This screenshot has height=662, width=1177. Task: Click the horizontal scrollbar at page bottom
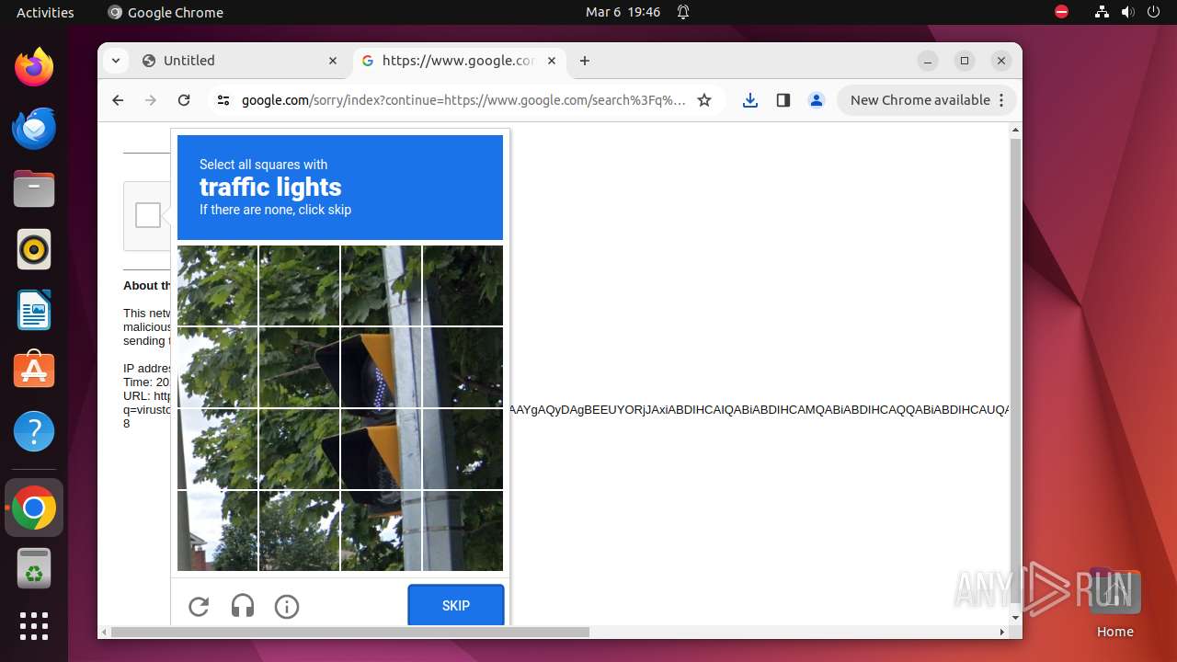tap(350, 632)
